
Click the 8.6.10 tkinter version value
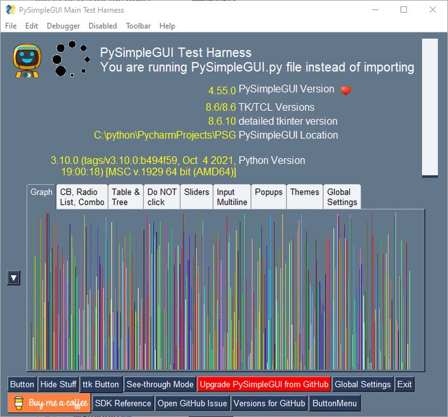(222, 121)
